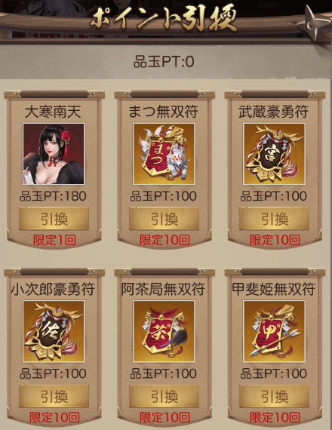Click the shuriken icon in the header
The height and width of the screenshot is (430, 332).
click(x=314, y=23)
